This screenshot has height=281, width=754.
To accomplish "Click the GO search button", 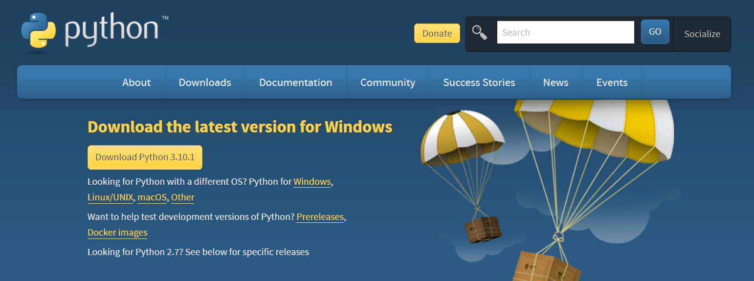I will 655,32.
